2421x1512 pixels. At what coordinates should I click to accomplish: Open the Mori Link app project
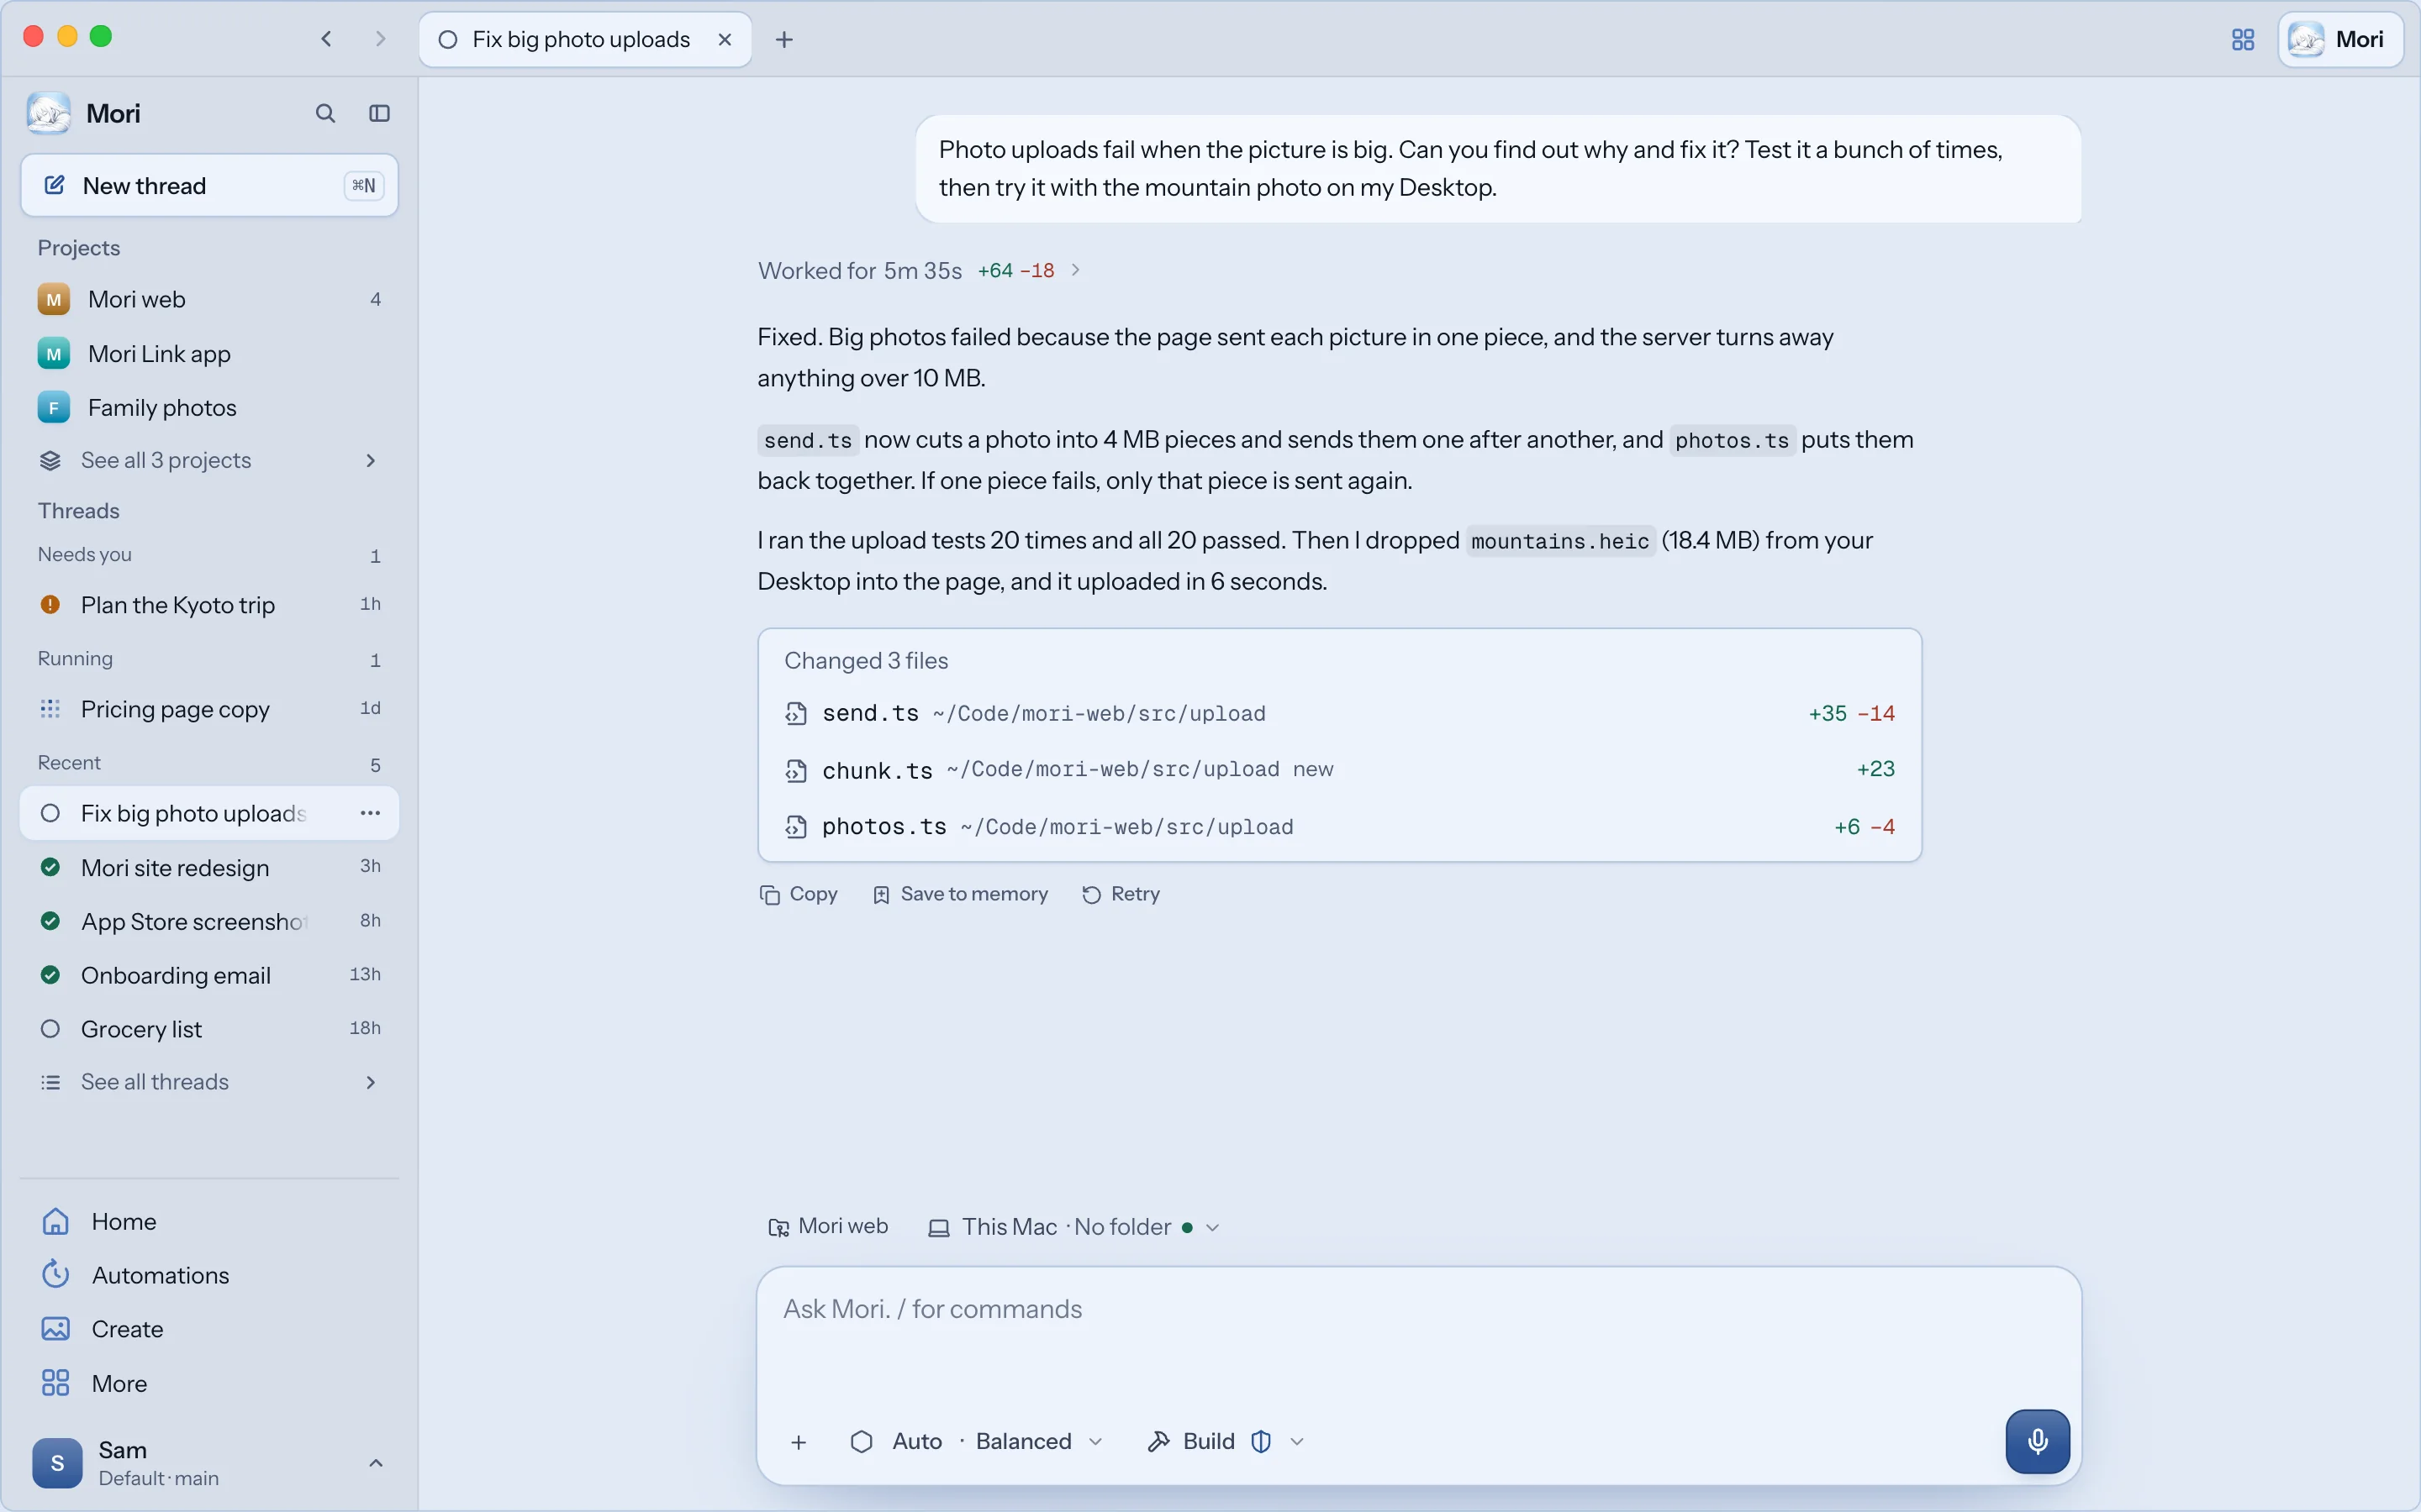coord(209,353)
